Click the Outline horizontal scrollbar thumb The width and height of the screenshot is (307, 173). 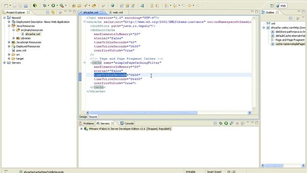pos(274,165)
